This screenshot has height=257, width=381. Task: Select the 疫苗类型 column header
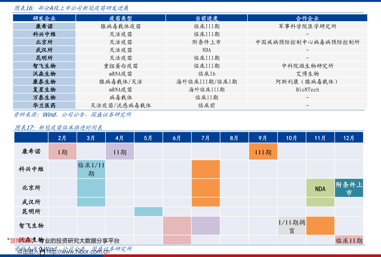pyautogui.click(x=121, y=18)
